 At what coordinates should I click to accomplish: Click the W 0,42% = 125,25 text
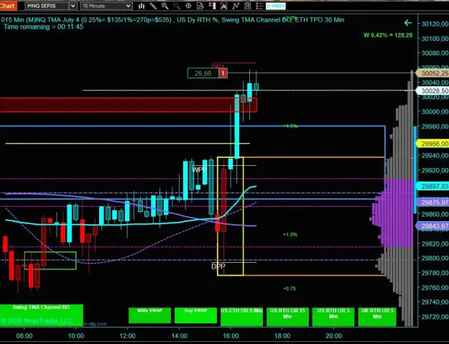(x=388, y=35)
